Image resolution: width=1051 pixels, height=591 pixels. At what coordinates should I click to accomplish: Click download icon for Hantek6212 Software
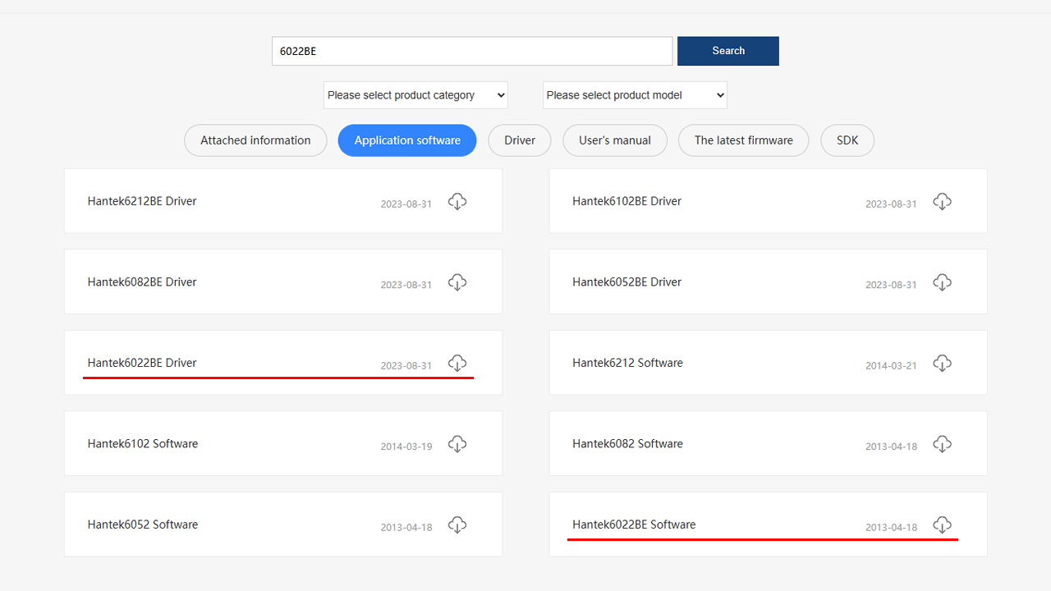pyautogui.click(x=943, y=363)
